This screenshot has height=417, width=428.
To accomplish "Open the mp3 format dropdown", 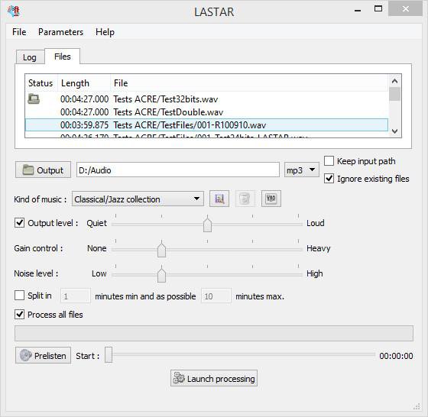I will tap(301, 170).
